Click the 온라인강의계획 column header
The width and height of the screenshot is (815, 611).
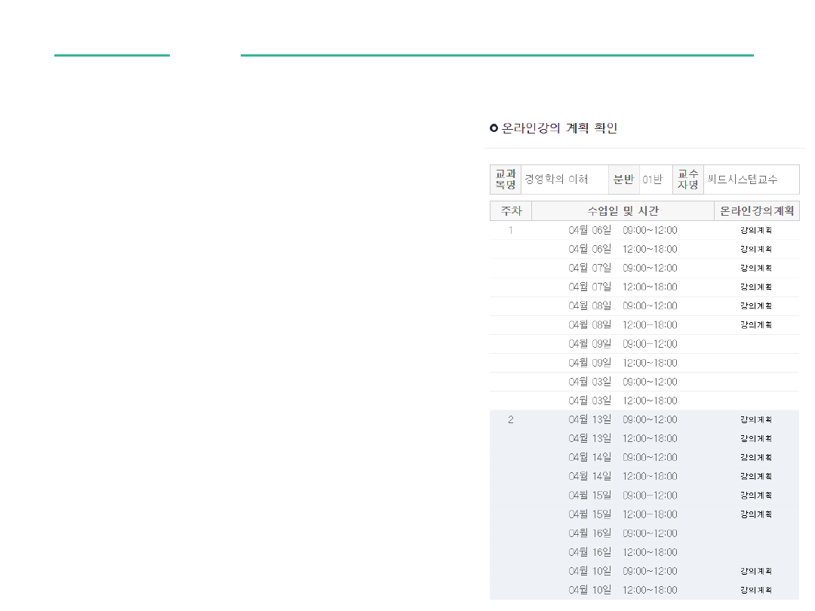(756, 210)
